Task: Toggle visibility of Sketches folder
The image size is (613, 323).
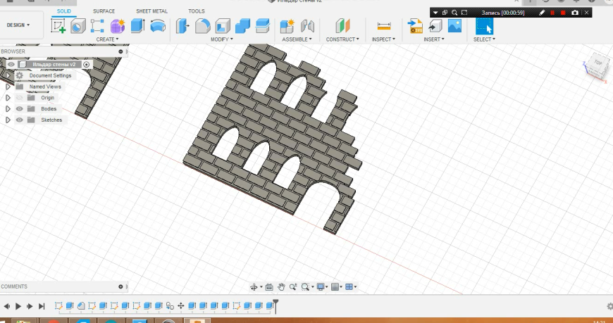Action: (20, 120)
